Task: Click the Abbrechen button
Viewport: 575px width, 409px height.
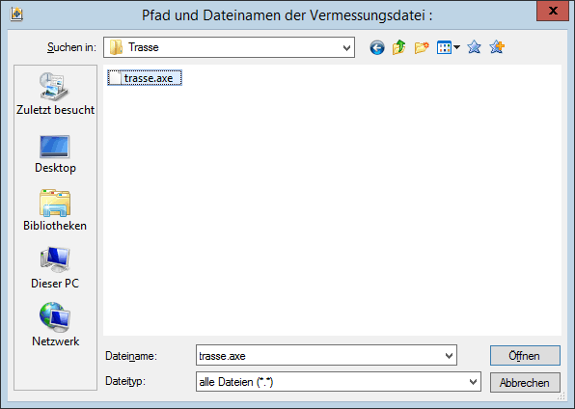Action: coord(525,383)
